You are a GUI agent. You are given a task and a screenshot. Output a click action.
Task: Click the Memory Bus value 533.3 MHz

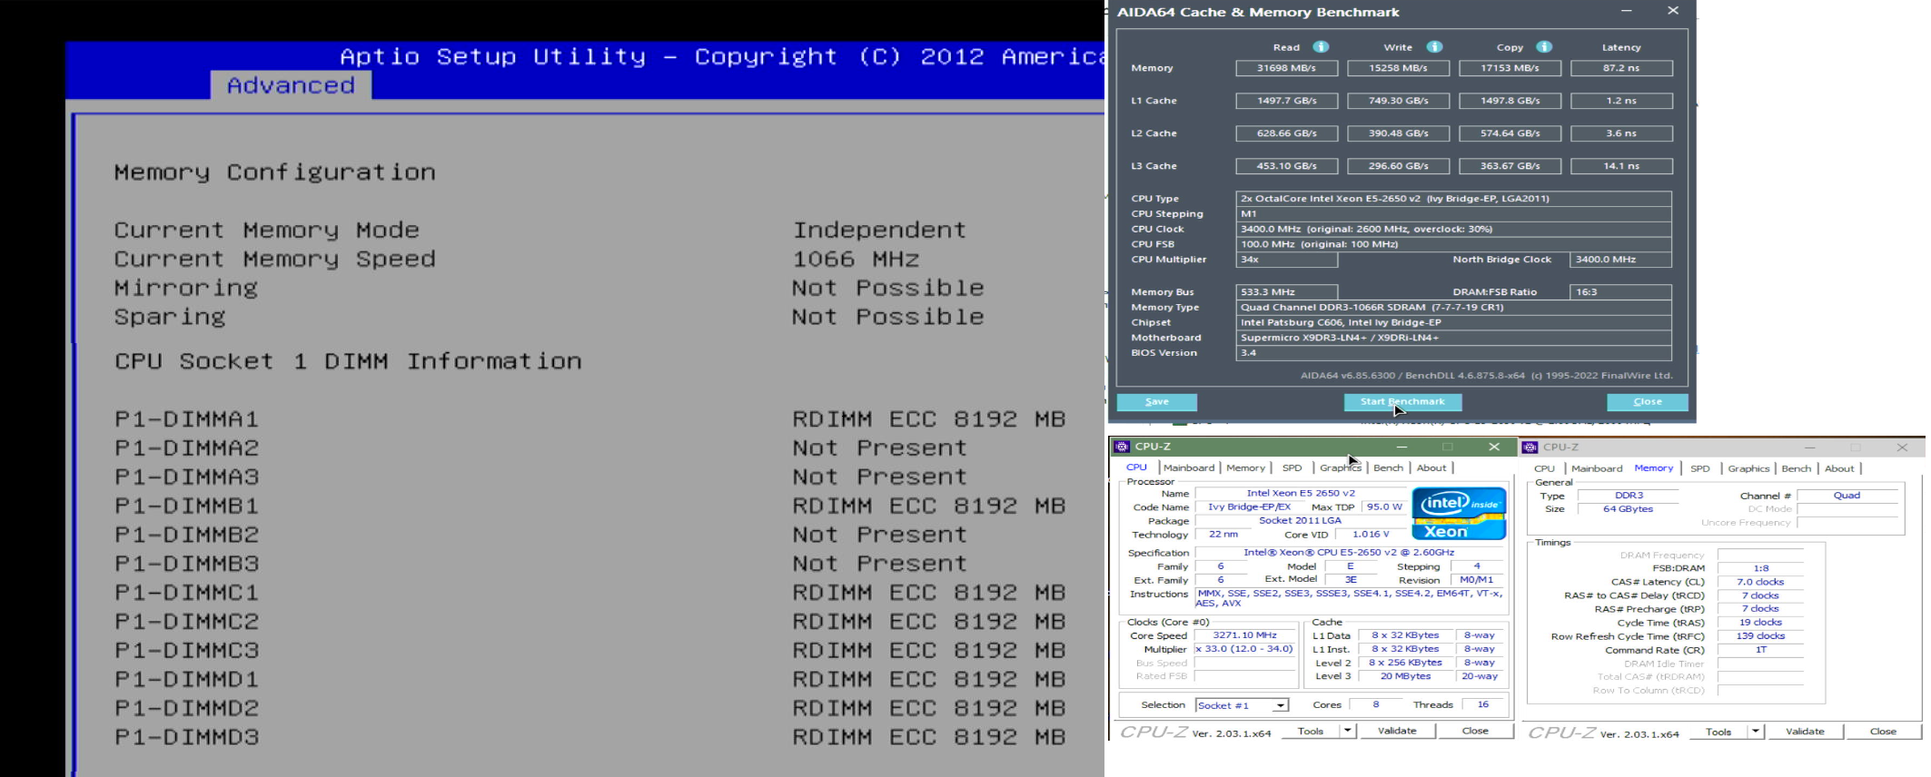coord(1286,292)
